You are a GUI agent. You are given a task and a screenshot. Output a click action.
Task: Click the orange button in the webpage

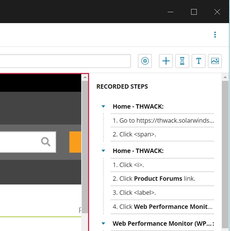pyautogui.click(x=75, y=142)
